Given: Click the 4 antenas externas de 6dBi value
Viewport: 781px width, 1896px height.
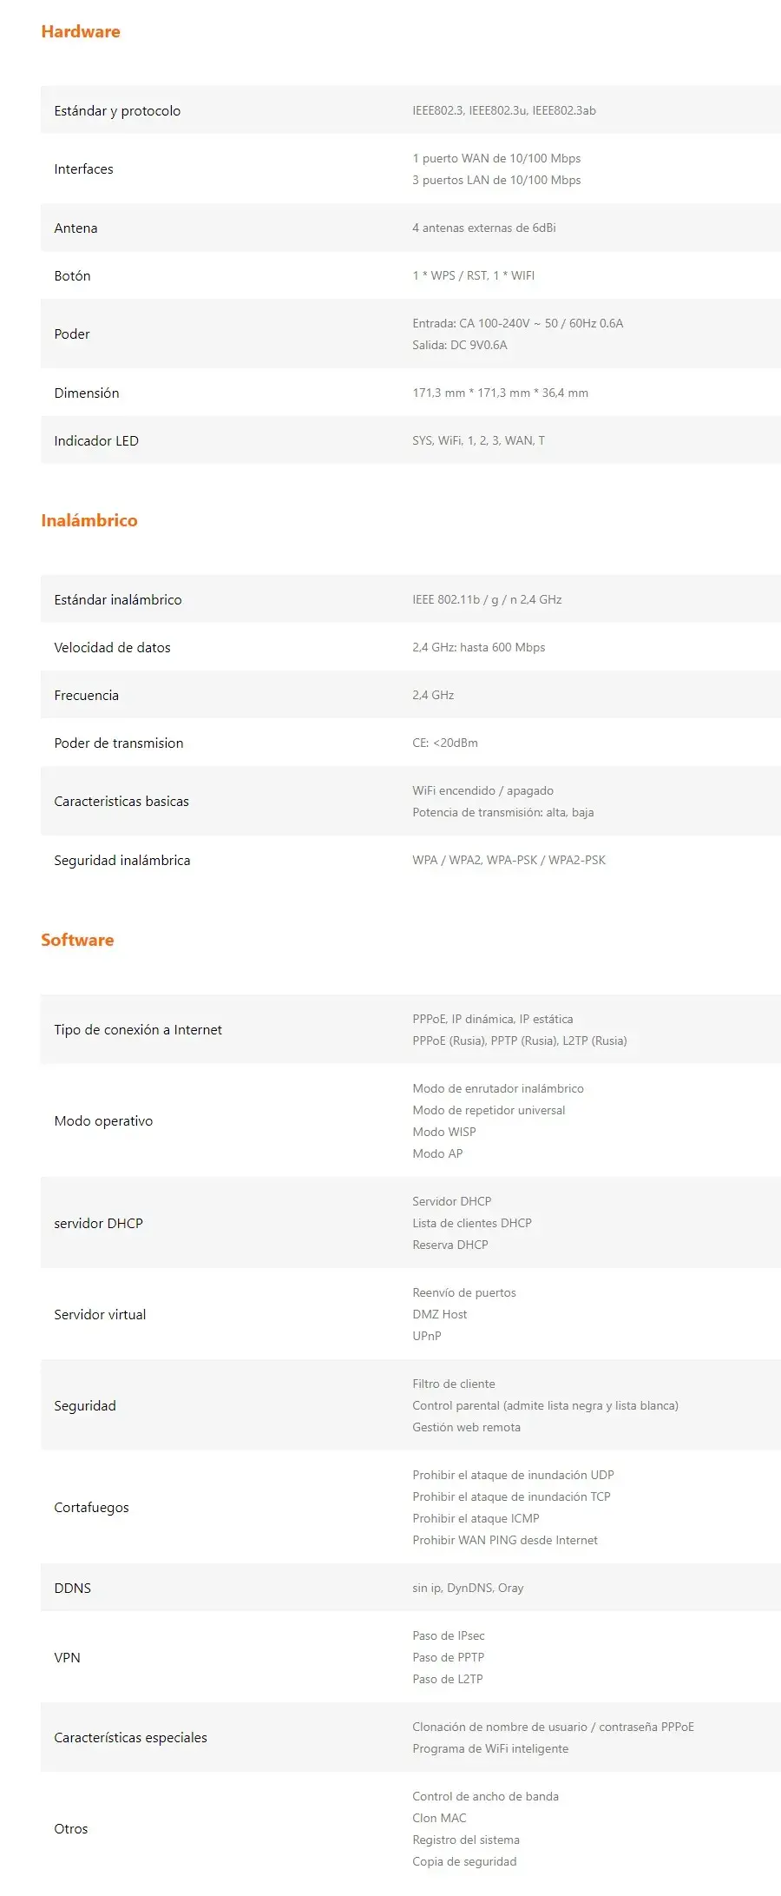Looking at the screenshot, I should 484,228.
